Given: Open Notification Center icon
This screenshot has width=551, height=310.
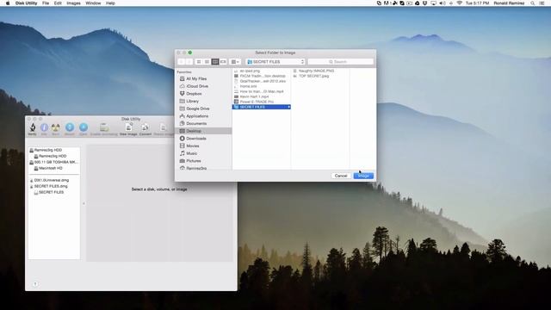Looking at the screenshot, I should [x=542, y=3].
